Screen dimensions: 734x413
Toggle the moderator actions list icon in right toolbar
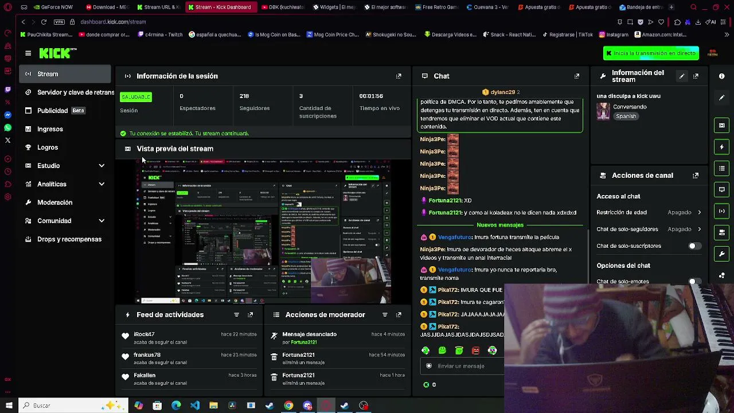[722, 168]
